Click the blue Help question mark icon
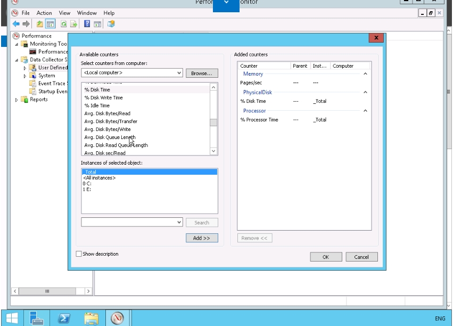Image resolution: width=453 pixels, height=326 pixels. pos(87,24)
